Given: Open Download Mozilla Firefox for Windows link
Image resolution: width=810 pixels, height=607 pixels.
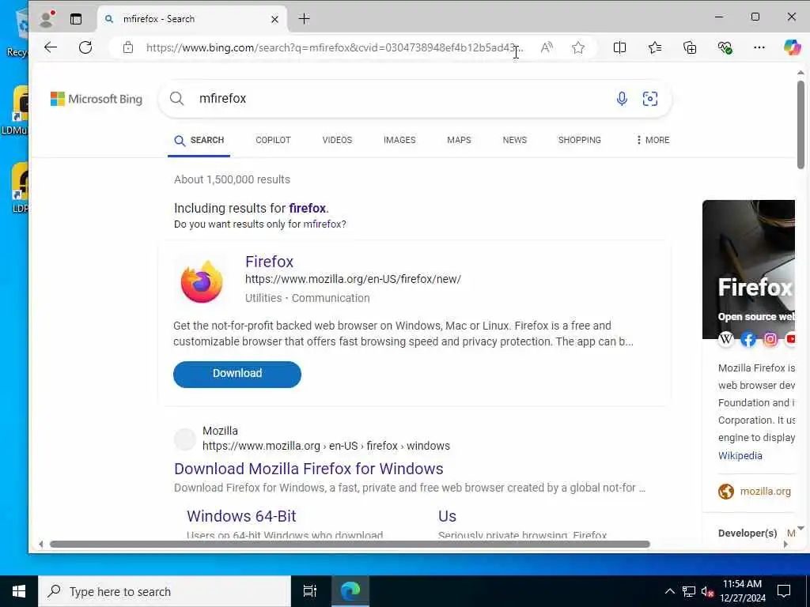Looking at the screenshot, I should pyautogui.click(x=308, y=469).
